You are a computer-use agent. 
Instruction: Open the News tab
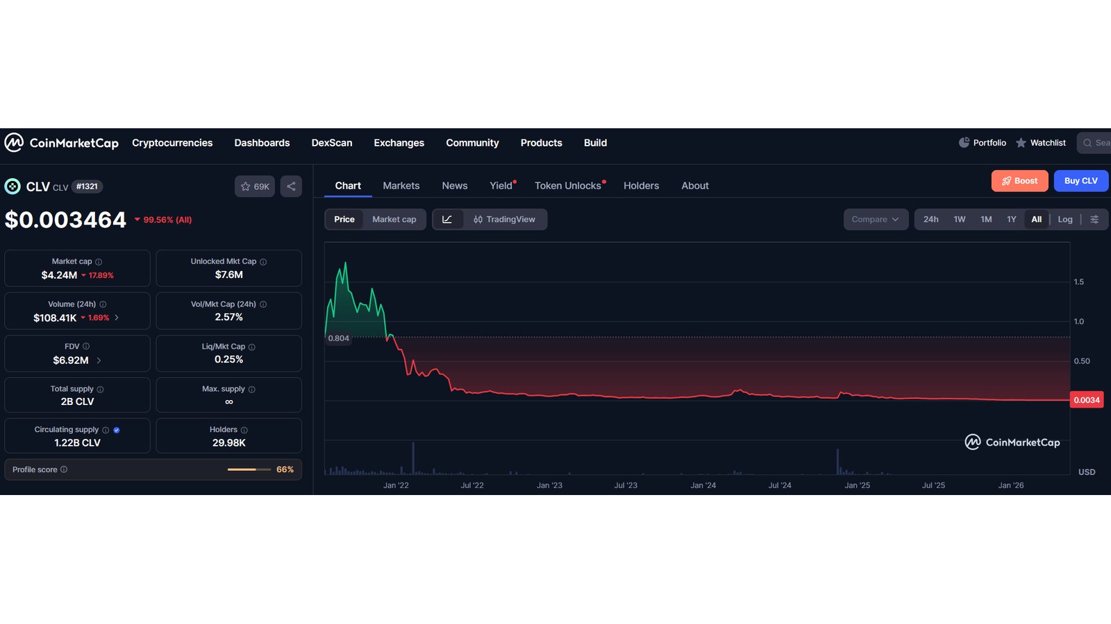pos(455,186)
